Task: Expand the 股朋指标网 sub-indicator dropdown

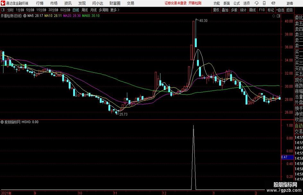Action: (x=2, y=122)
